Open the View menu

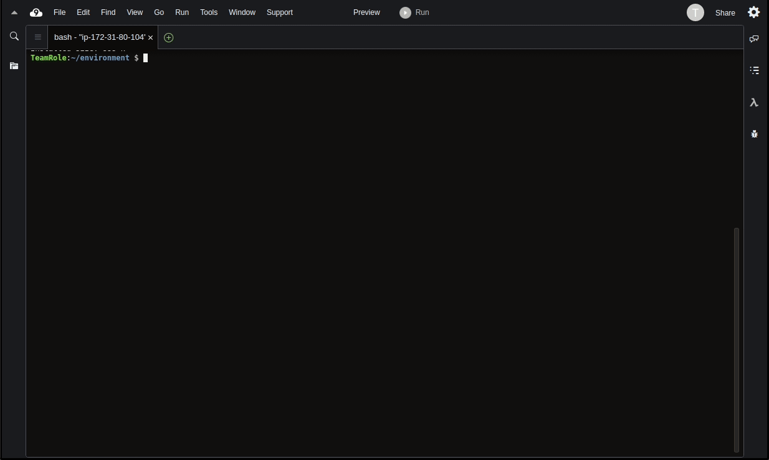135,12
